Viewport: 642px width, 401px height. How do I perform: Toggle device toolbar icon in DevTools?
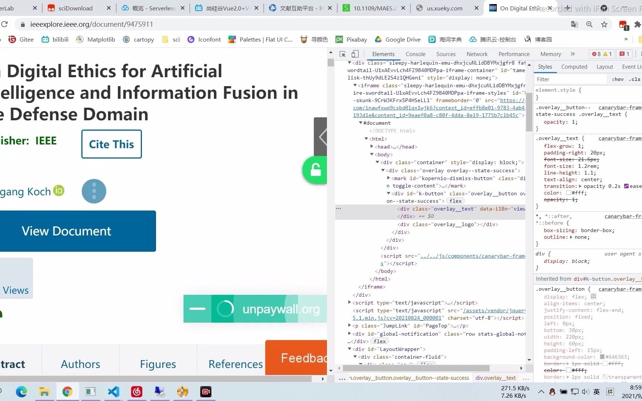(355, 54)
